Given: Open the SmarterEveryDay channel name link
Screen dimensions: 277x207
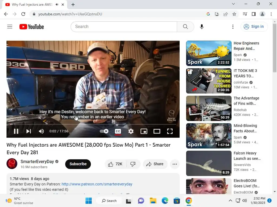Looking at the screenshot, I should (37, 162).
